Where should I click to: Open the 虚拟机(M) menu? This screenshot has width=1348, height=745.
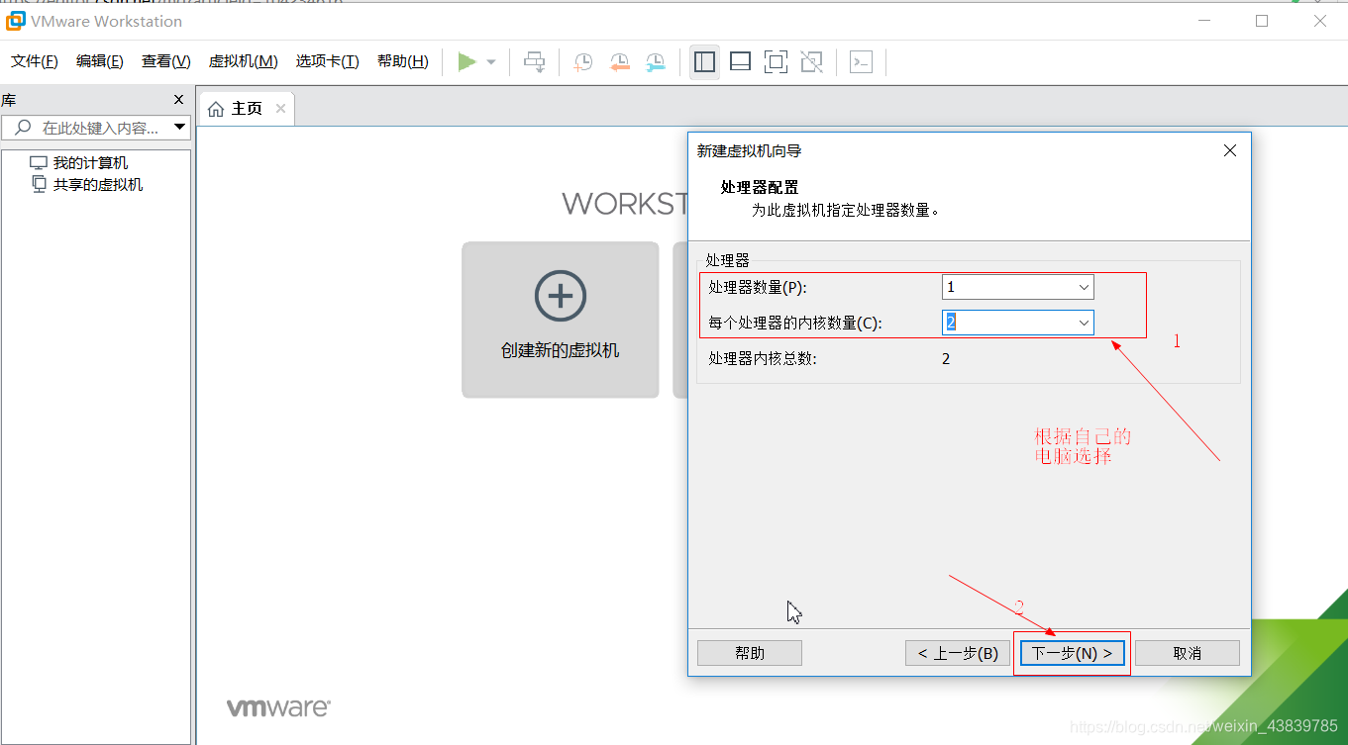(x=243, y=61)
